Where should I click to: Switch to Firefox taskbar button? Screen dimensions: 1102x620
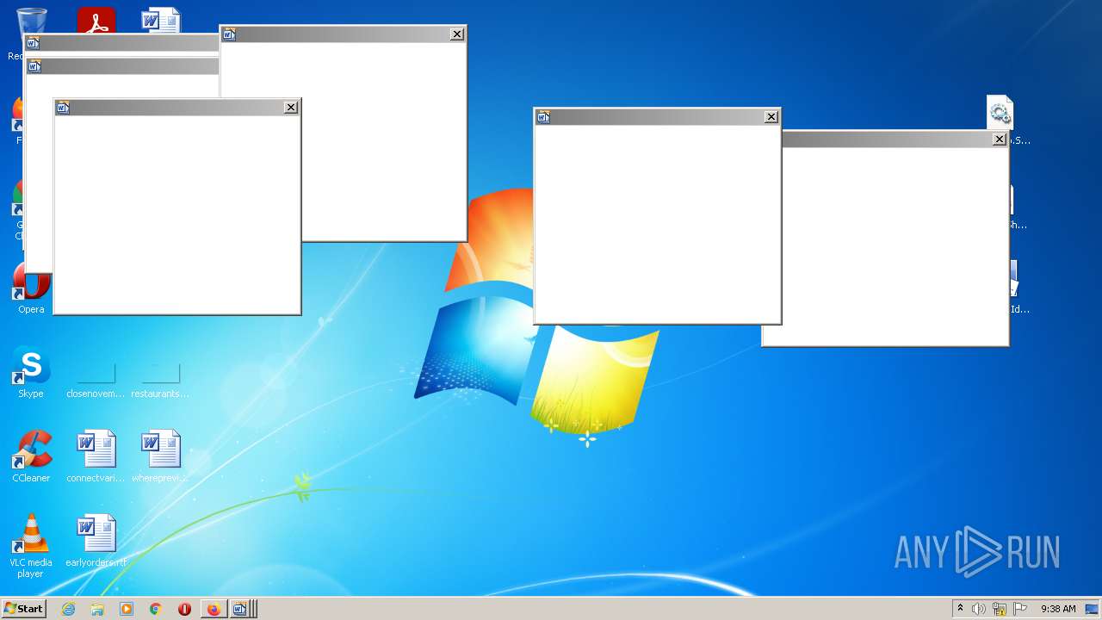(x=214, y=609)
